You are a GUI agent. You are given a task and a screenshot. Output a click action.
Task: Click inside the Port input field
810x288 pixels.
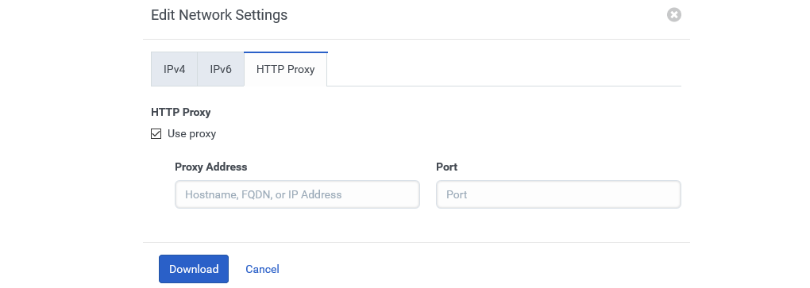(558, 194)
